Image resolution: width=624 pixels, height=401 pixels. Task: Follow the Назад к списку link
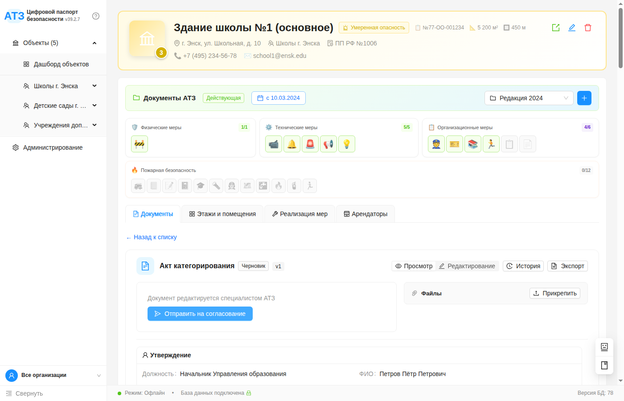click(151, 237)
